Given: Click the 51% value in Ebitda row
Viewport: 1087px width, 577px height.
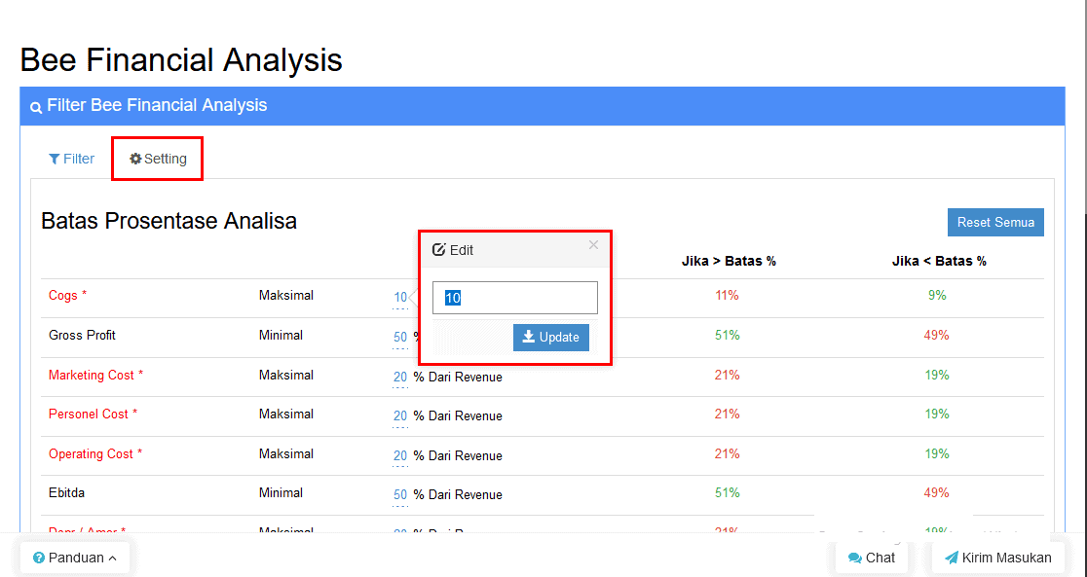Looking at the screenshot, I should coord(728,492).
